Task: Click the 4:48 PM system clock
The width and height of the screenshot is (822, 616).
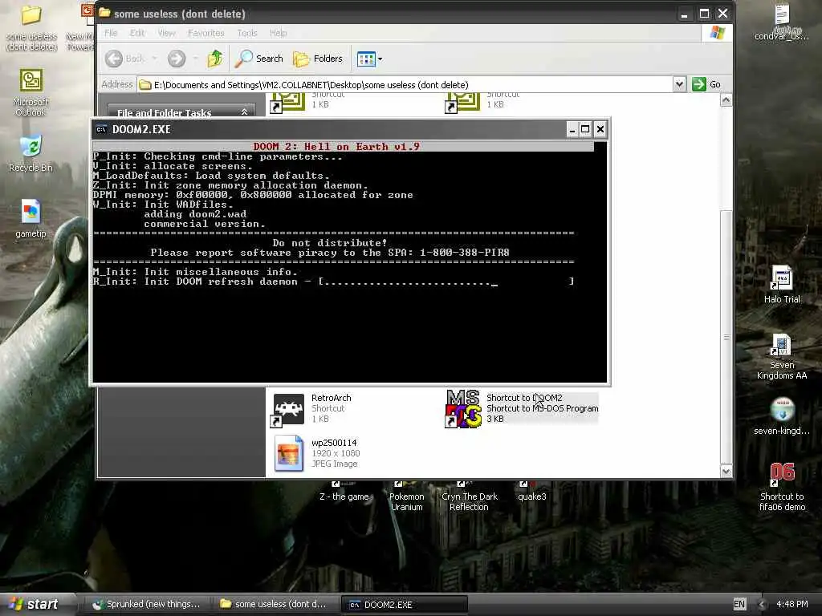Action: (792, 604)
